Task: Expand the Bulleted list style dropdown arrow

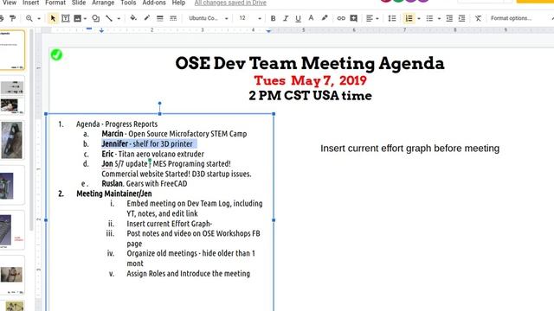Action: [x=439, y=18]
